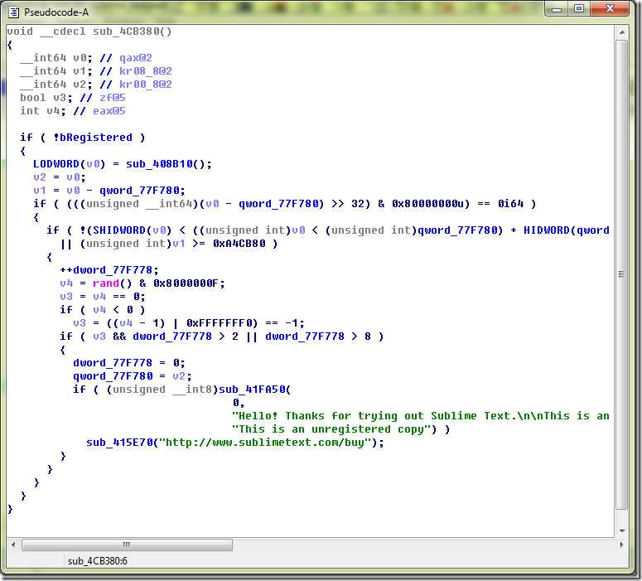Viewport: 642px width, 581px height.
Task: Click the kr08_8@2 comment on v1 declaration
Action: click(x=145, y=71)
